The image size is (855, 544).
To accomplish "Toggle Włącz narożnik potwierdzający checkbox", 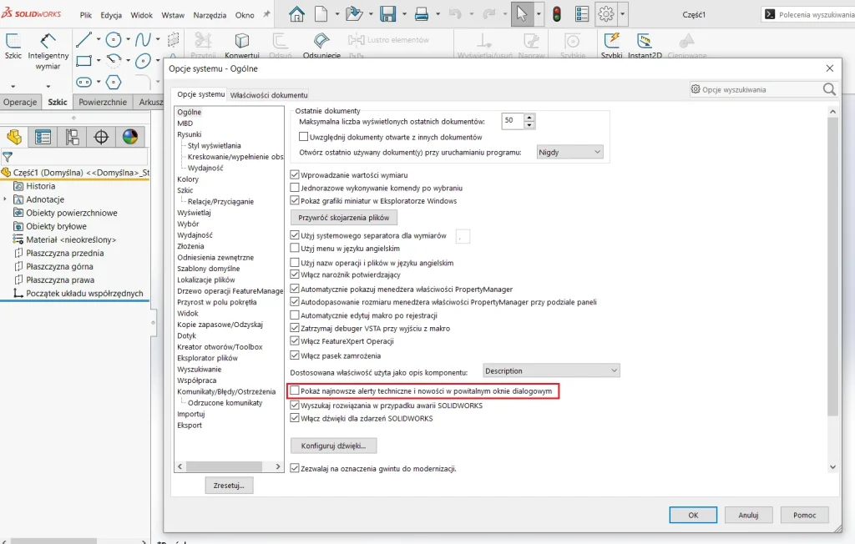I will (x=295, y=275).
